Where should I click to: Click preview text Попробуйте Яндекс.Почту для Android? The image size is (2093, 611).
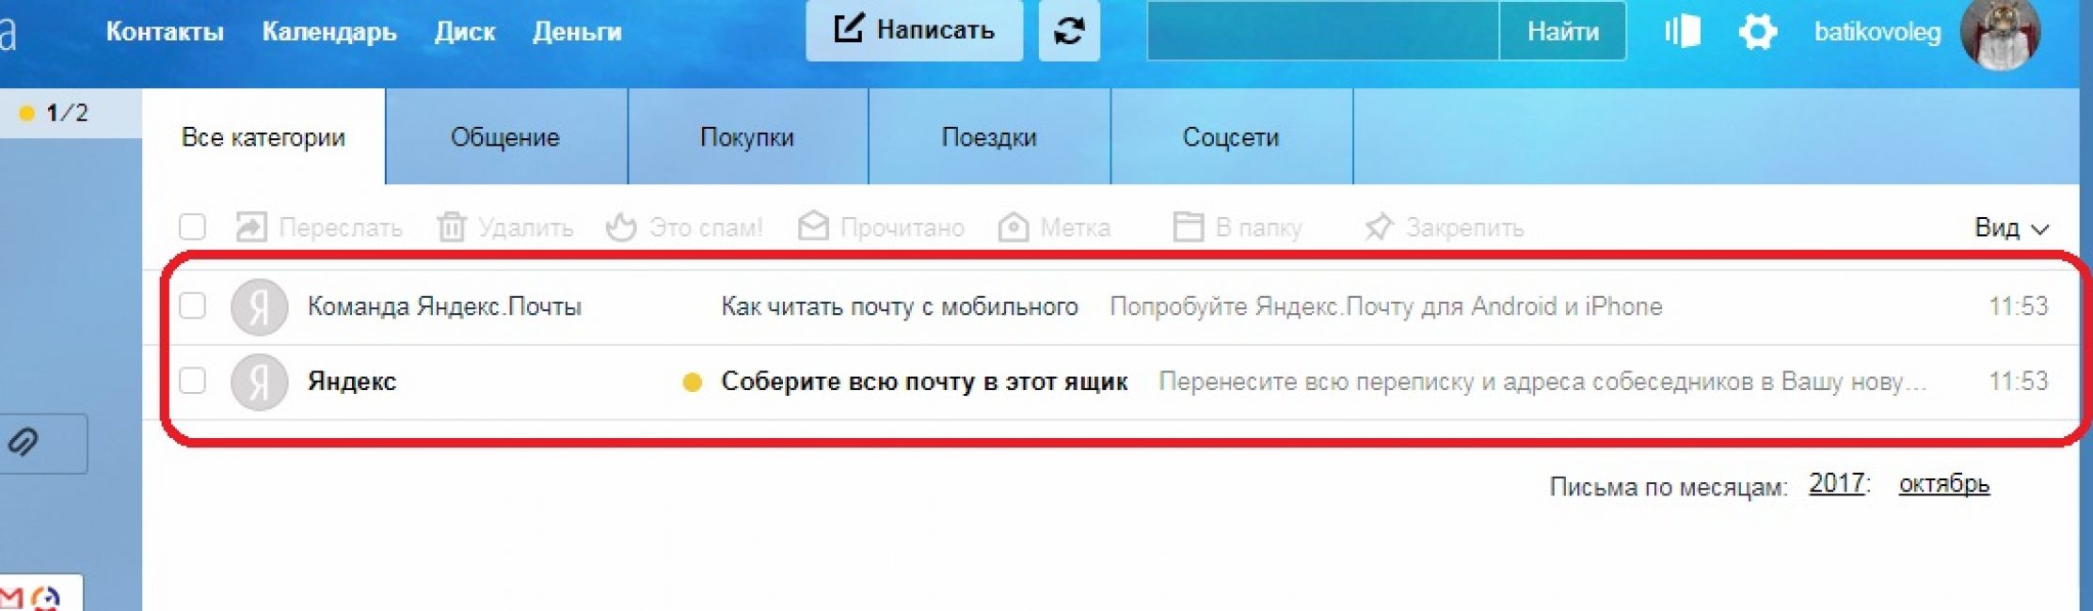[1386, 306]
